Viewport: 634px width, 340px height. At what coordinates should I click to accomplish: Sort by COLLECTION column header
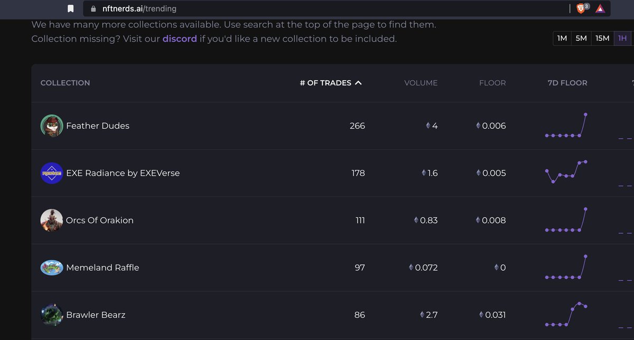click(x=65, y=83)
